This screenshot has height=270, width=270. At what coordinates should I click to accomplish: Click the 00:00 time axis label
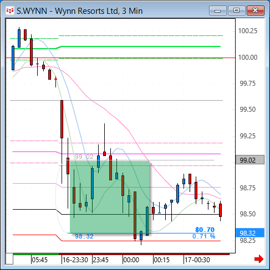point(131,260)
